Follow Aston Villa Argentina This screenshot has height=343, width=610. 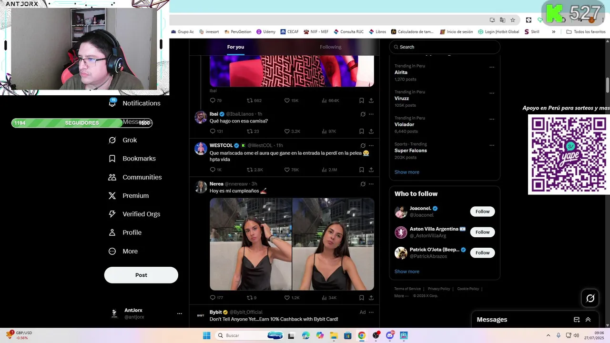pos(482,232)
